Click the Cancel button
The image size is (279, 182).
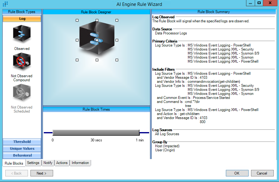click(x=262, y=173)
